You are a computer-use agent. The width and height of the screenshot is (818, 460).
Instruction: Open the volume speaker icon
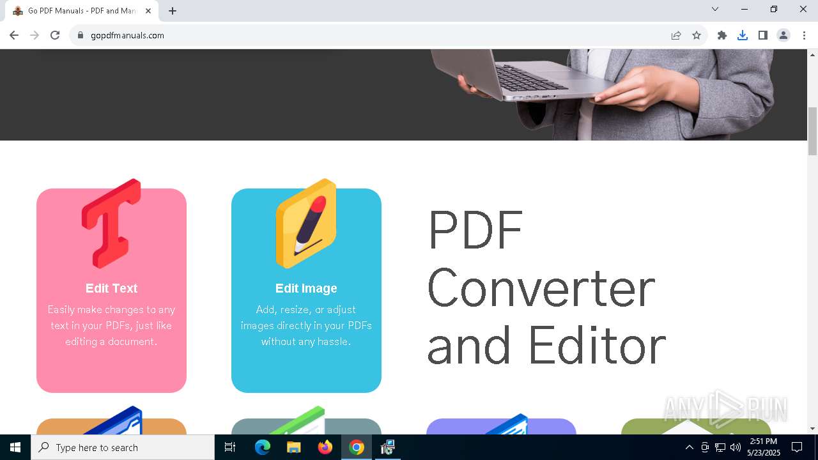(736, 447)
